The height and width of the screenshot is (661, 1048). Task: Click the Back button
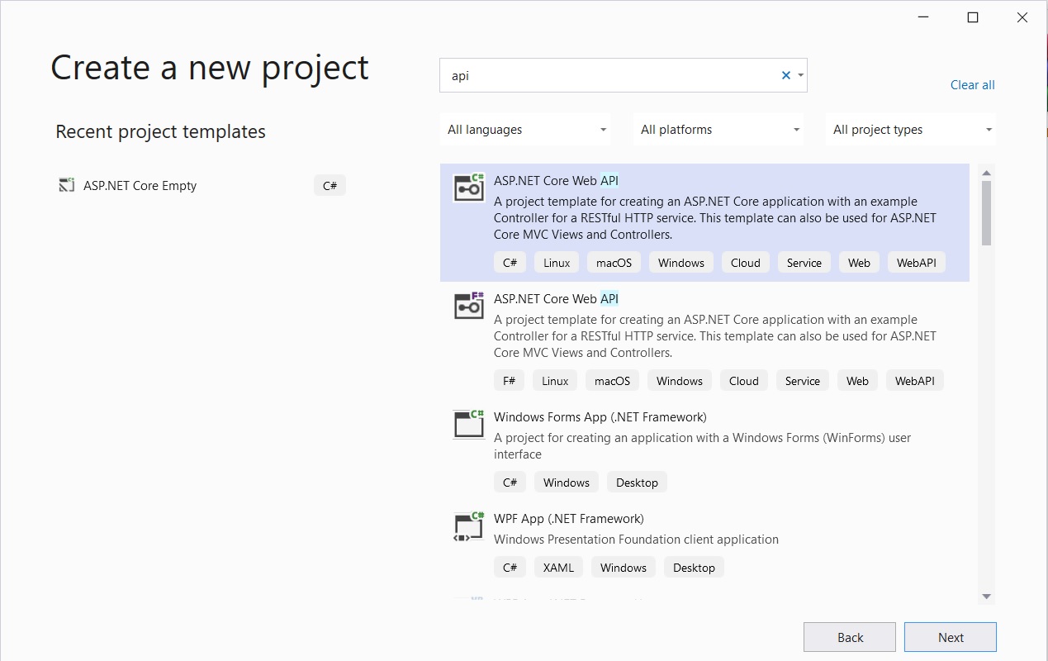click(x=850, y=637)
